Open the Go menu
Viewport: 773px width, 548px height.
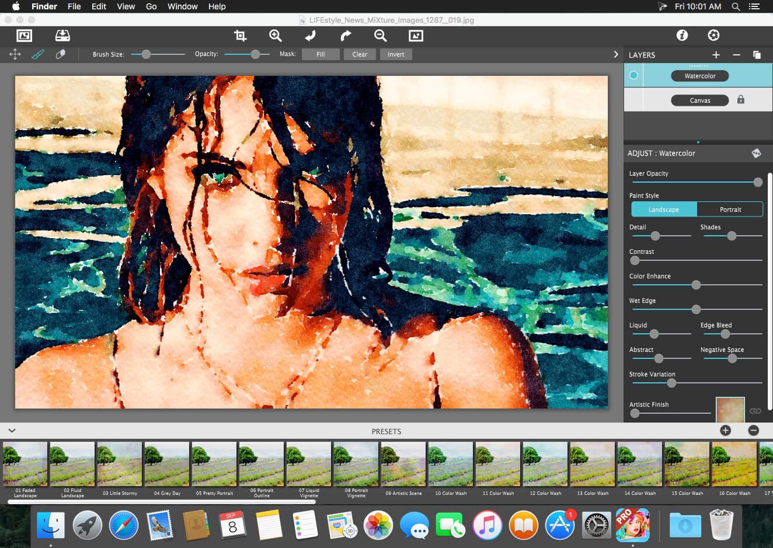pyautogui.click(x=151, y=6)
